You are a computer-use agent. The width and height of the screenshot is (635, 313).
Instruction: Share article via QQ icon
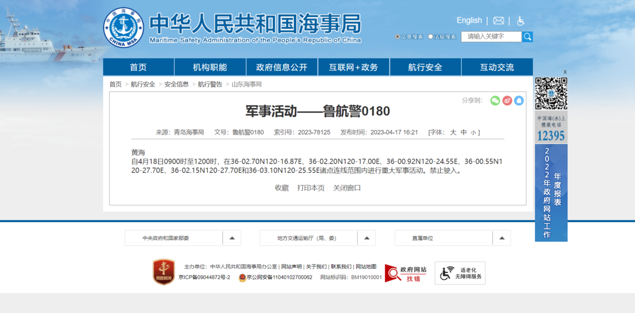point(519,100)
